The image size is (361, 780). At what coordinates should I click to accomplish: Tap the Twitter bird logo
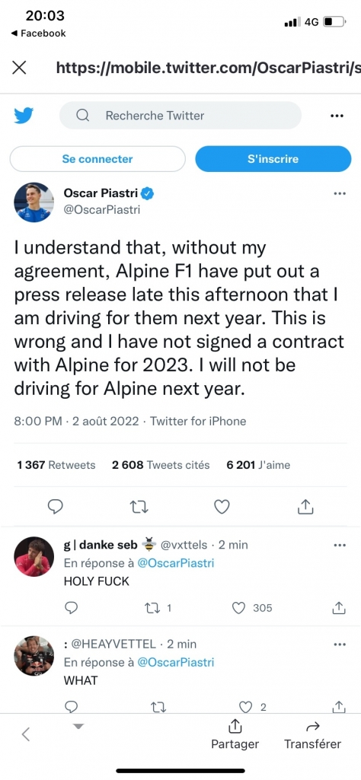click(24, 116)
